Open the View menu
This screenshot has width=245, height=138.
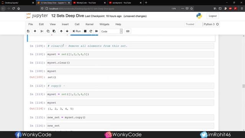[x=53, y=24]
